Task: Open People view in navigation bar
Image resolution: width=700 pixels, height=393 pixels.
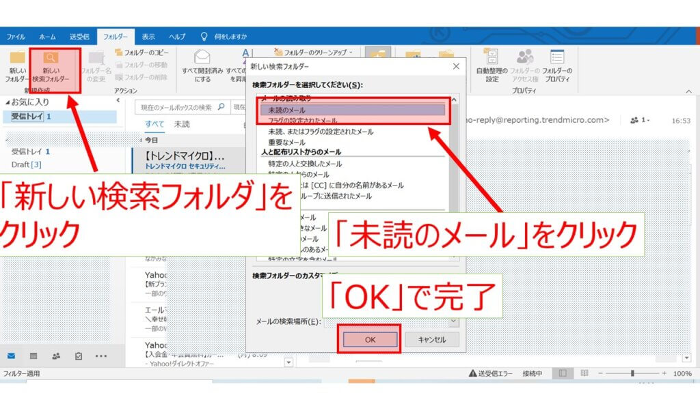Action: (56, 355)
